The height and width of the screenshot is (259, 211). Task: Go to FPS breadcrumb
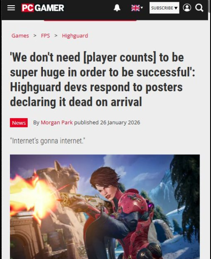coord(45,36)
